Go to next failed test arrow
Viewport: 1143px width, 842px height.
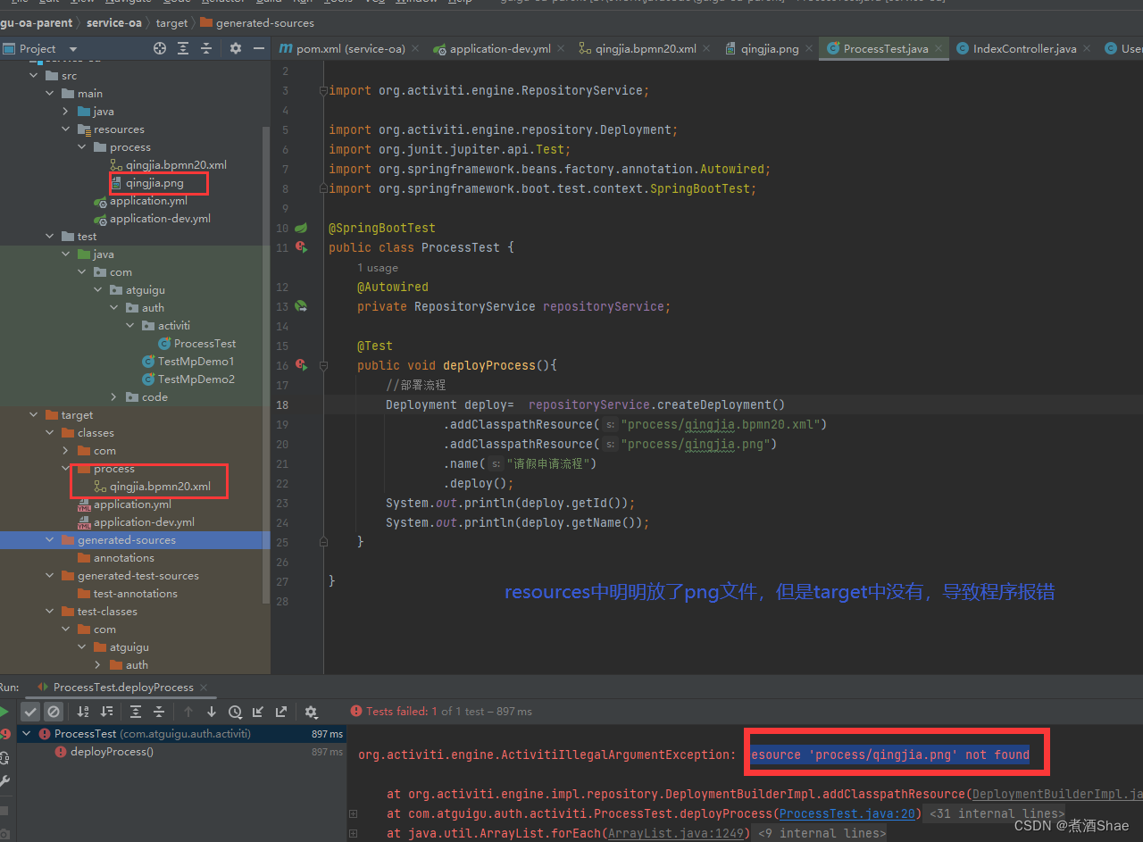(212, 712)
